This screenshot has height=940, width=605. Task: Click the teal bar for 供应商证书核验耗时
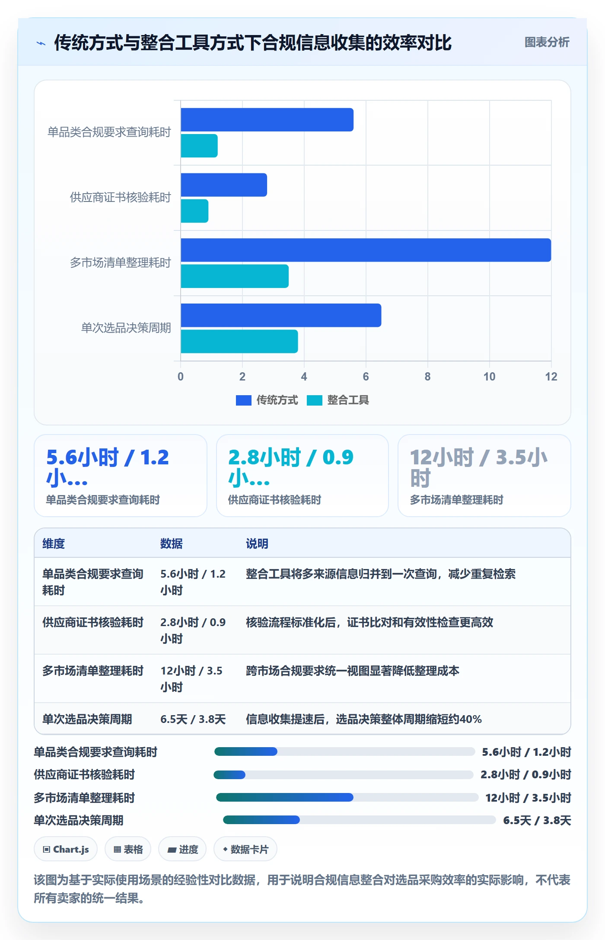(x=194, y=211)
